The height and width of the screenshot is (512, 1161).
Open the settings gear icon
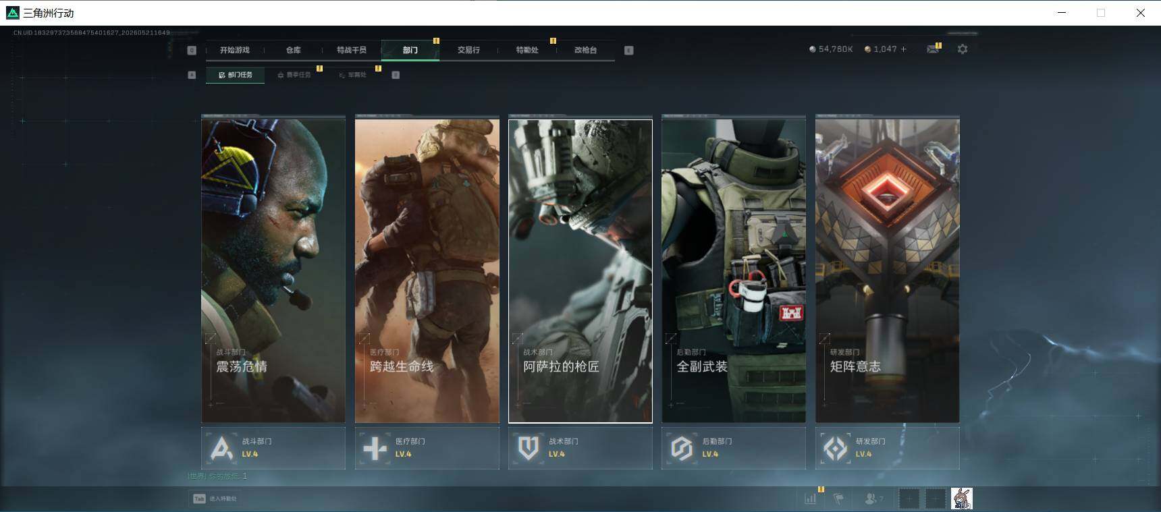(x=963, y=49)
